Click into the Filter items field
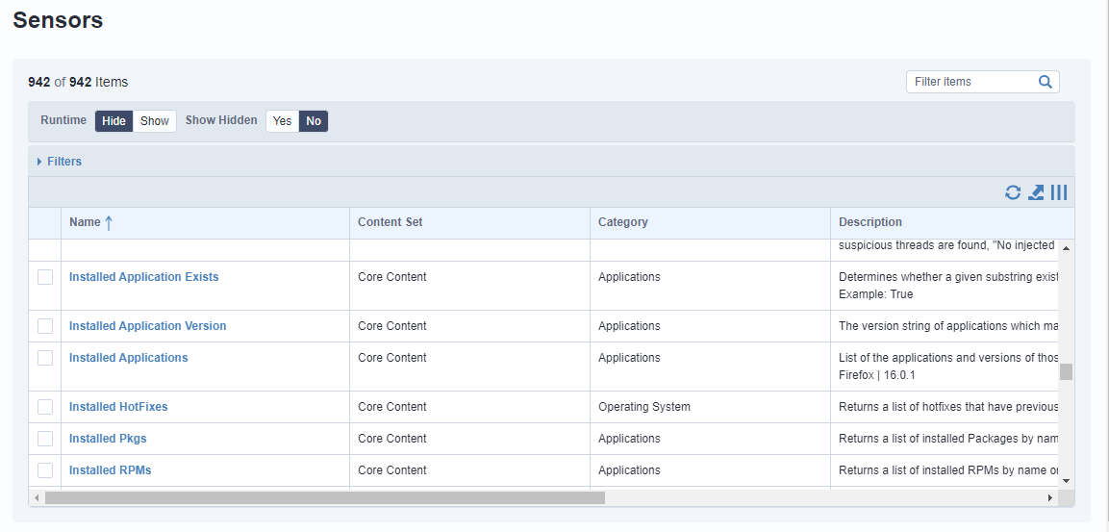The height and width of the screenshot is (532, 1109). point(971,82)
